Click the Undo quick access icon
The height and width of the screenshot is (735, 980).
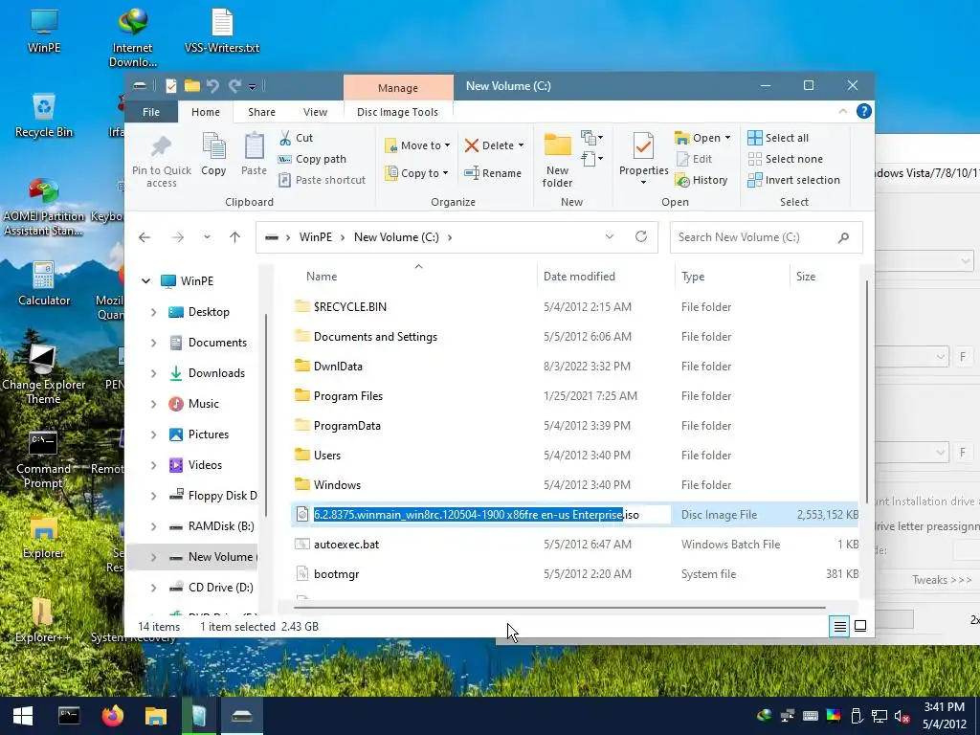(x=212, y=85)
